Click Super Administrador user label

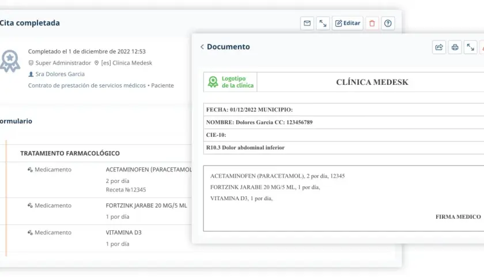click(63, 63)
